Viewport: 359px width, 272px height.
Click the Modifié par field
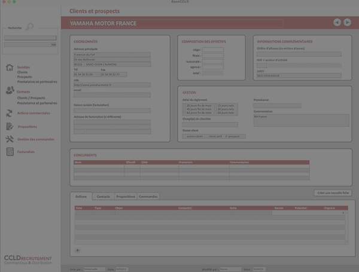point(230,269)
